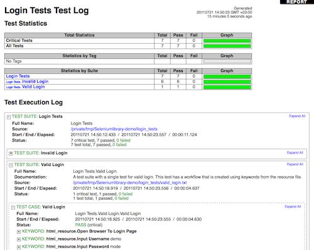314x250 pixels.
Task: Click the Test Execution Log heading
Action: coord(33,102)
